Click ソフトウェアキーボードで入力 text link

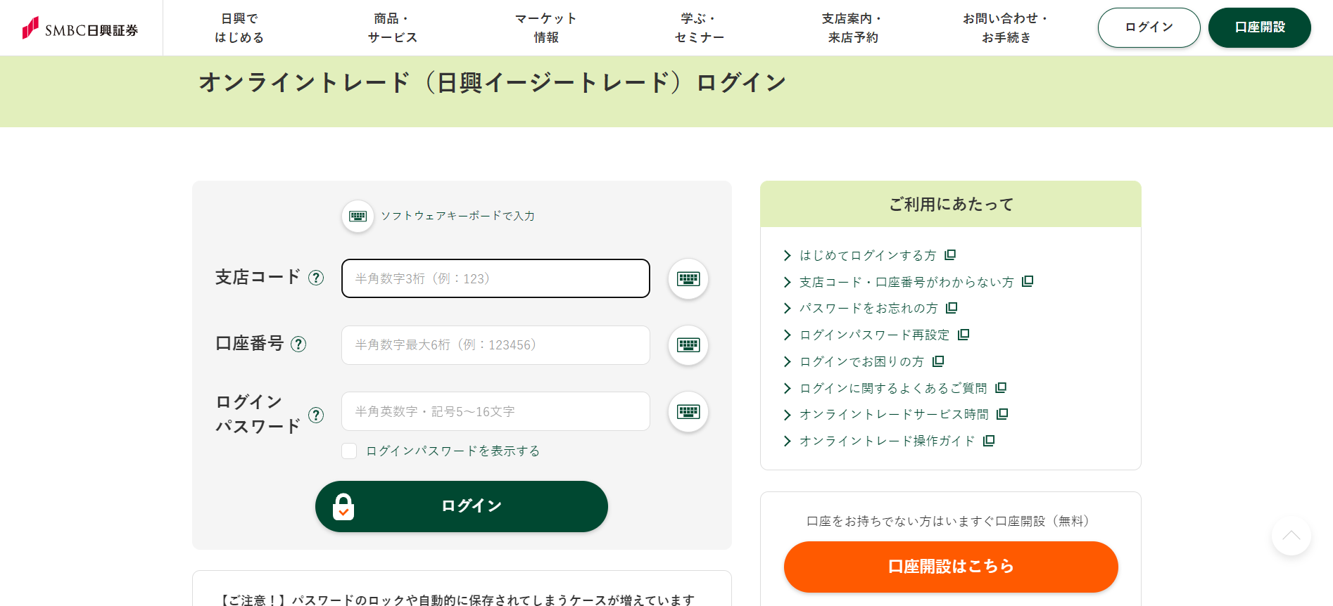coord(458,216)
